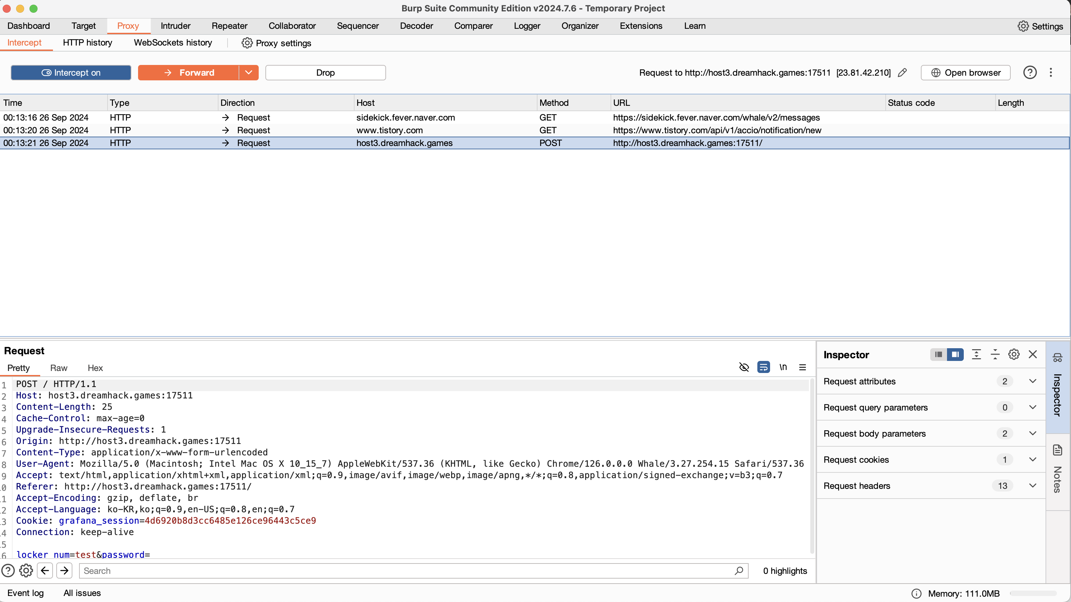
Task: Sort table by Time column header
Action: 53,102
